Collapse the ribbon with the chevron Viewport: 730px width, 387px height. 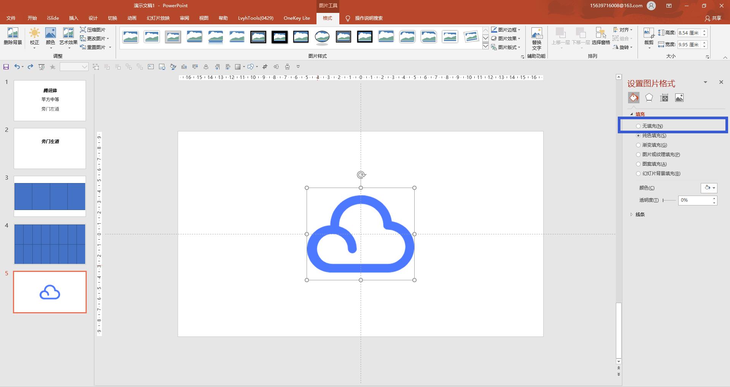(x=725, y=57)
